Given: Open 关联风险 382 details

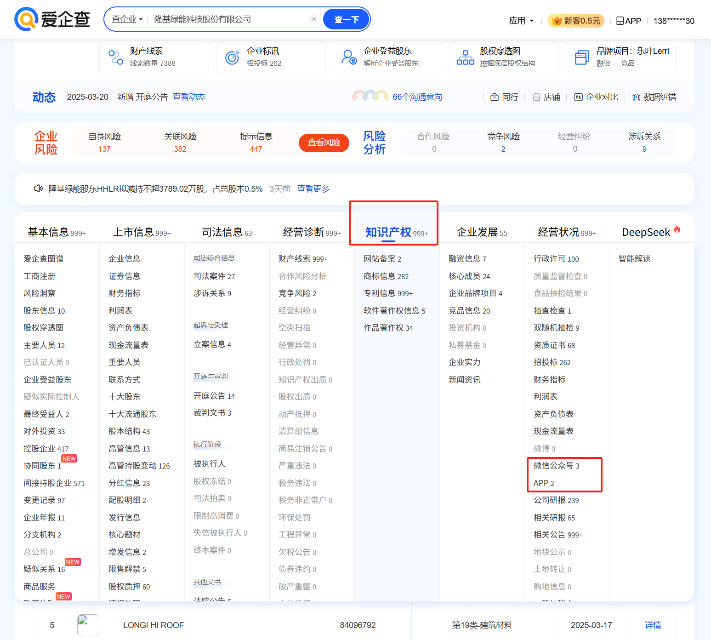Looking at the screenshot, I should 180,143.
